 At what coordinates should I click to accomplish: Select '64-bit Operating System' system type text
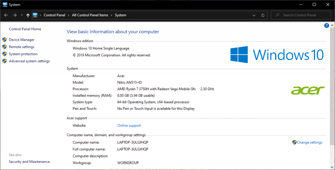coord(136,102)
